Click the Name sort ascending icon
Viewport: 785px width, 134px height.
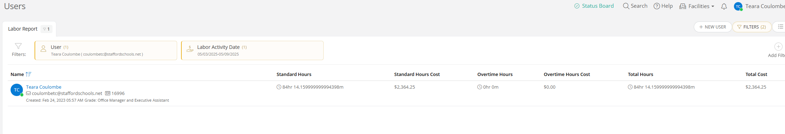pos(29,74)
